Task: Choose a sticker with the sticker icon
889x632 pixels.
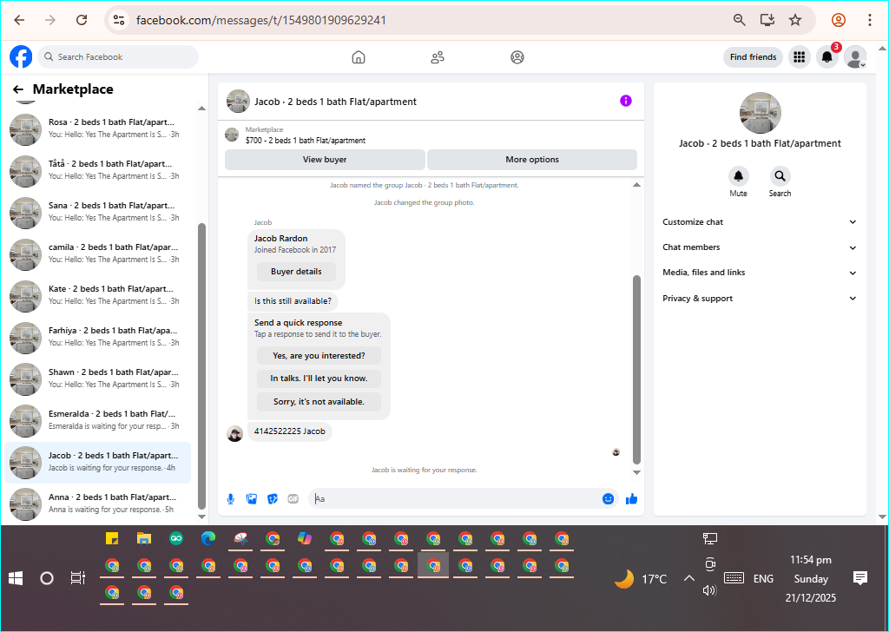Action: [x=273, y=499]
